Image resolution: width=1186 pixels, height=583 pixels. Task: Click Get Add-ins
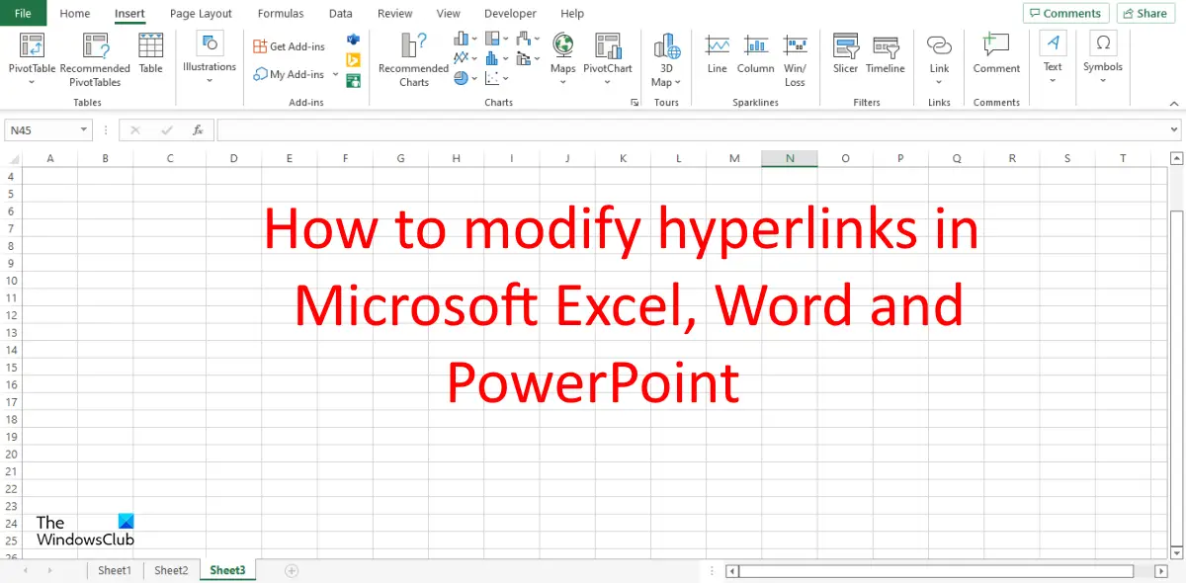pos(289,46)
